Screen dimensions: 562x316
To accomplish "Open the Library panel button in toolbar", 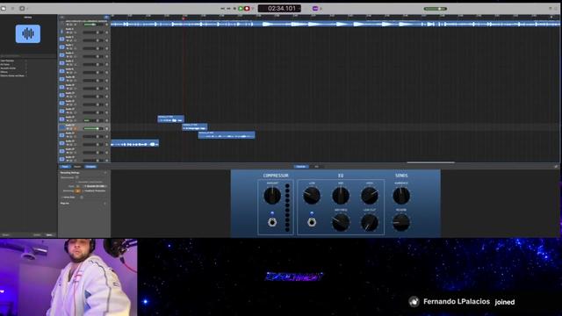I will pyautogui.click(x=4, y=8).
